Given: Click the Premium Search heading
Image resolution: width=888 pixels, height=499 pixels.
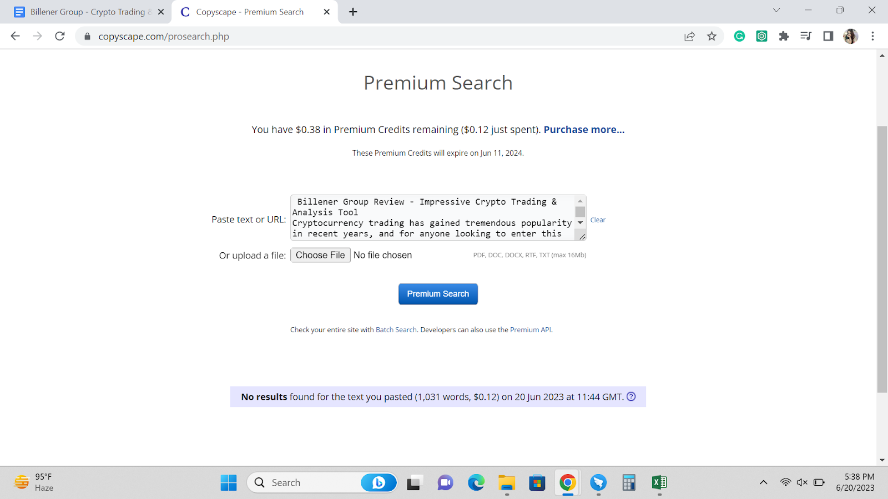Looking at the screenshot, I should click(438, 83).
